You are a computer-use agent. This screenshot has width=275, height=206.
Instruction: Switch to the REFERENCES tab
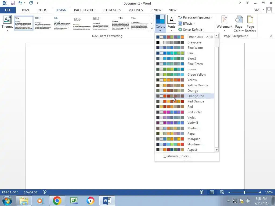pos(111,10)
